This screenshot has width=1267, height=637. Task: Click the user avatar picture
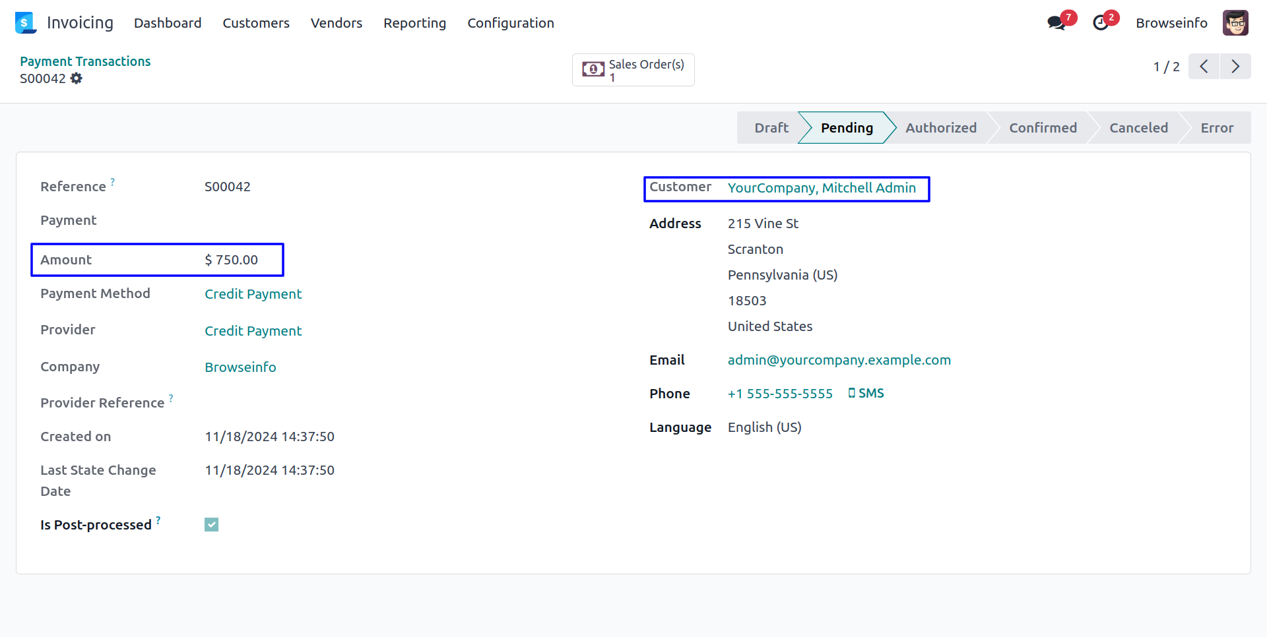(1235, 23)
